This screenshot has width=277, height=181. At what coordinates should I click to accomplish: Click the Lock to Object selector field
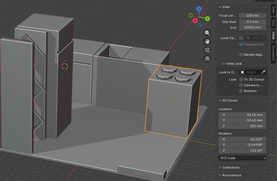pyautogui.click(x=249, y=72)
